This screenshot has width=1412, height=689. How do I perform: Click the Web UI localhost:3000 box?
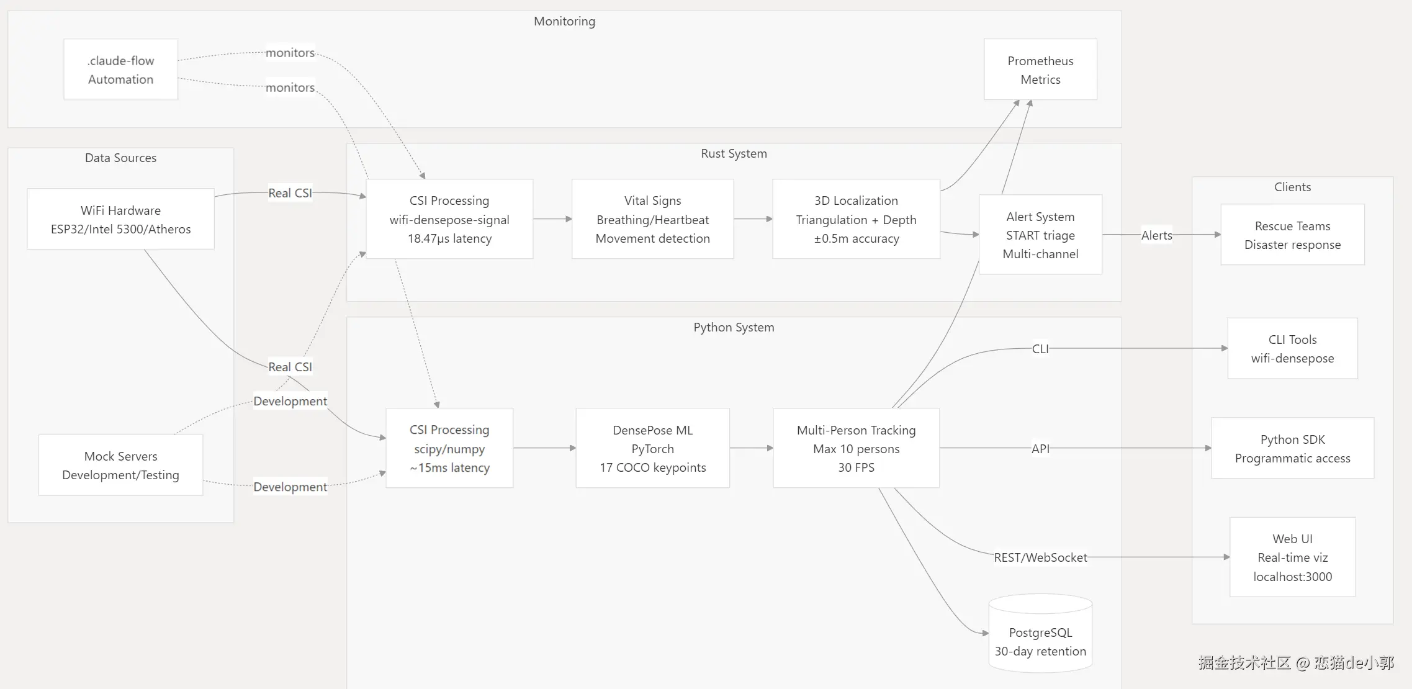tap(1292, 557)
